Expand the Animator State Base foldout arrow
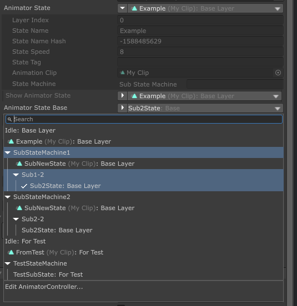 (x=123, y=108)
